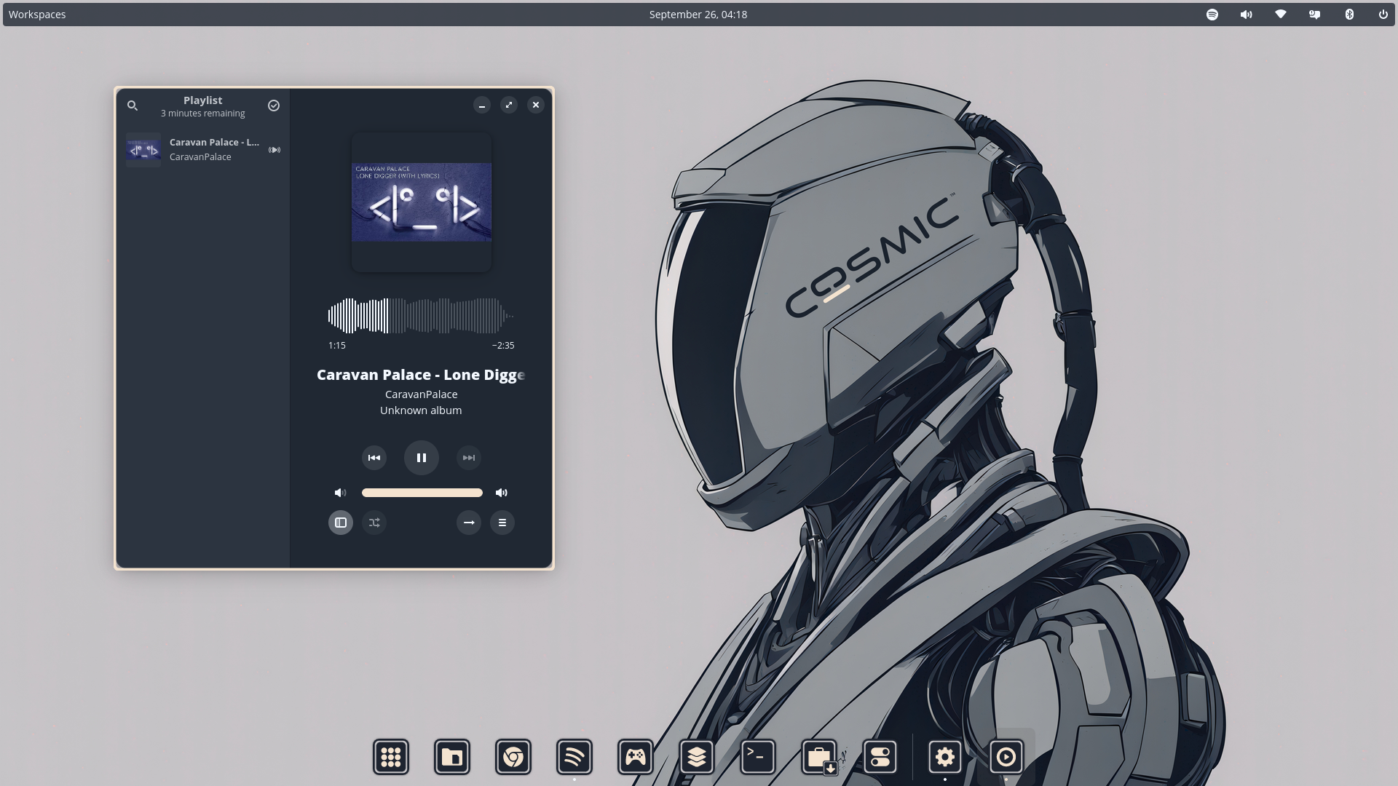1398x786 pixels.
Task: Search the playlist with magnifier icon
Action: 133,106
